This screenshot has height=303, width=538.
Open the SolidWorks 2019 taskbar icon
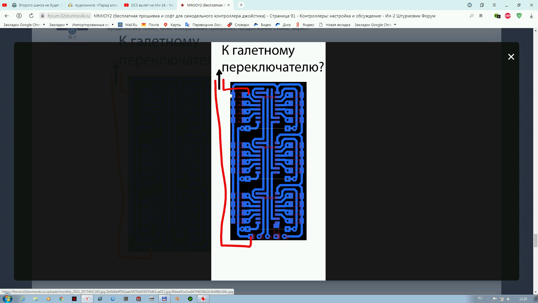139,299
